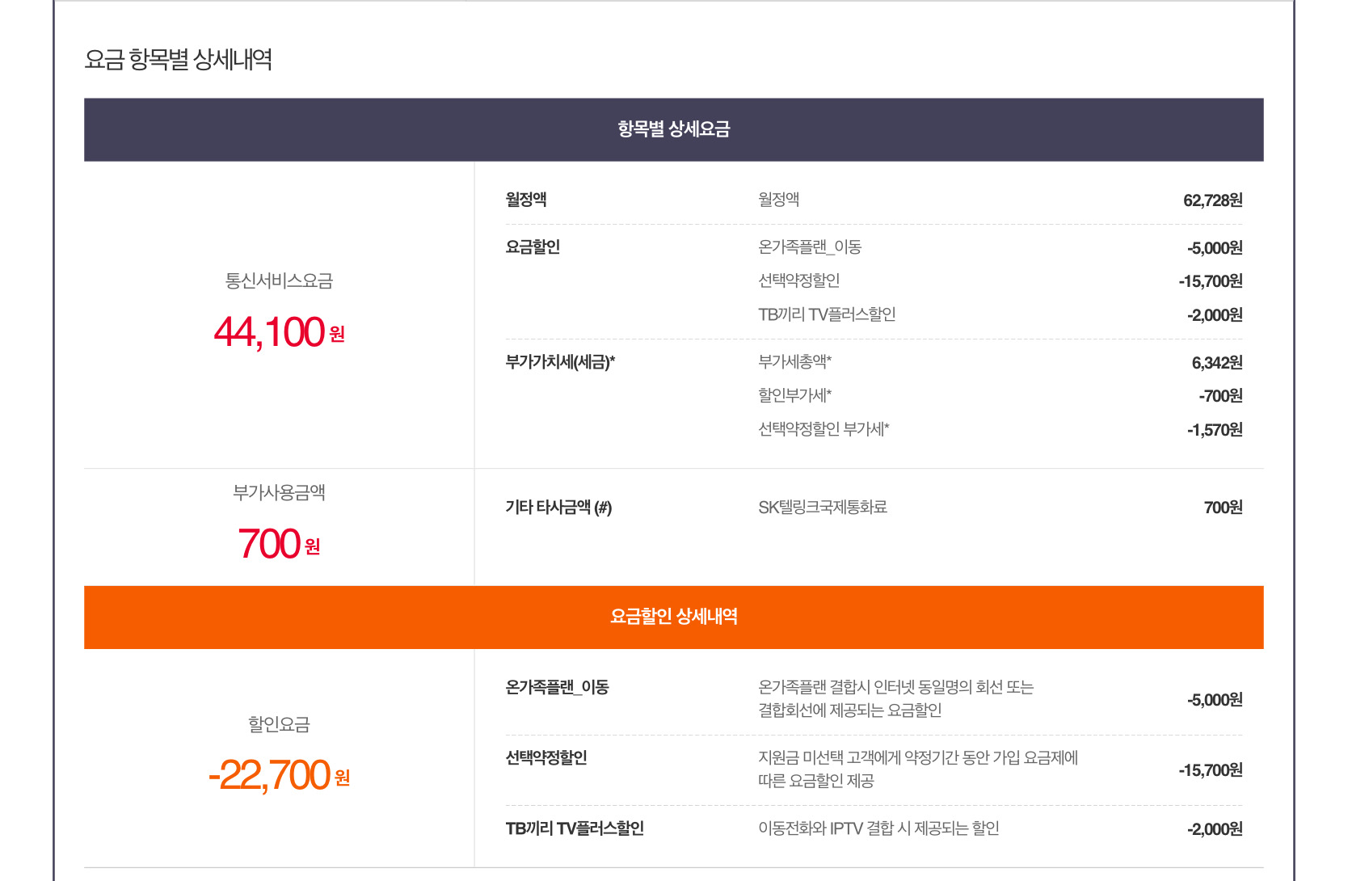Screen dimensions: 1348x881
Task: Click the orange 요금할인 상세내역 header bar
Action: (673, 617)
